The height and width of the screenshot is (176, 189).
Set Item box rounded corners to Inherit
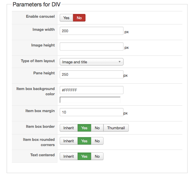click(x=69, y=141)
